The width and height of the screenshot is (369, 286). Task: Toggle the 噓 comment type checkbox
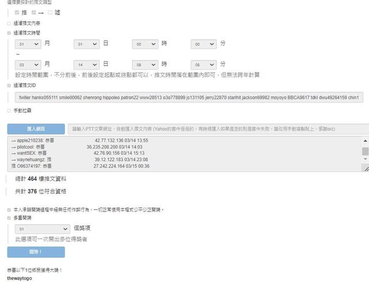[x=51, y=12]
